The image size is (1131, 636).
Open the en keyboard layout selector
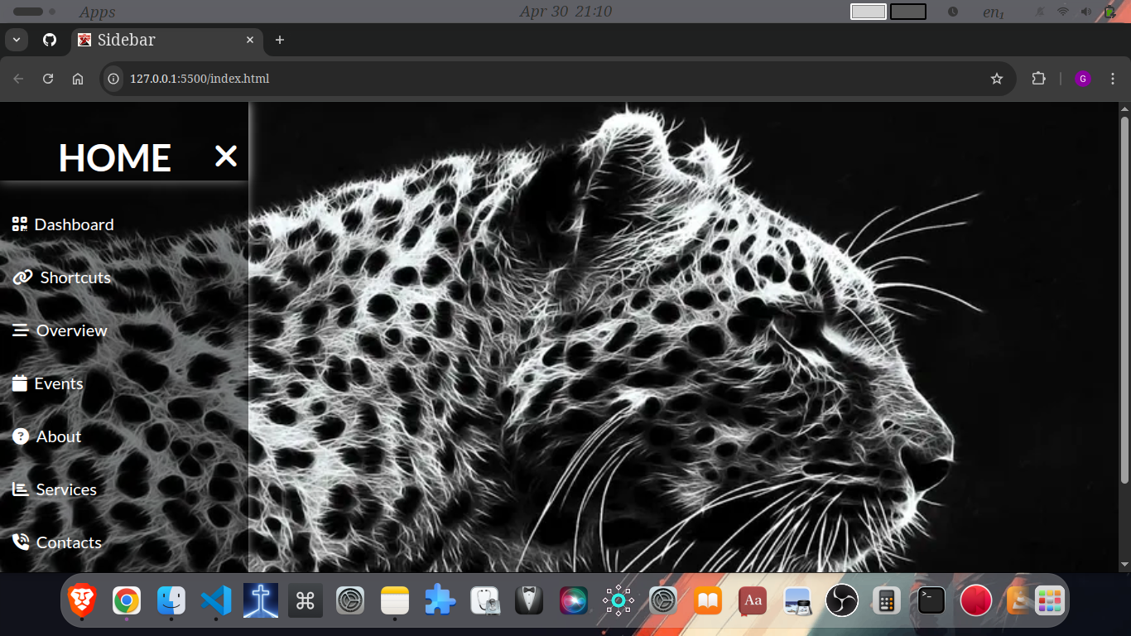pos(994,12)
